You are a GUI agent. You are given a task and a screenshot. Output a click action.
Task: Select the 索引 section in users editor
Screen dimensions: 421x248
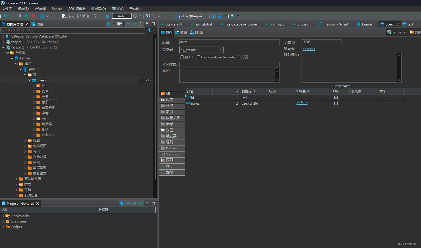(x=172, y=112)
